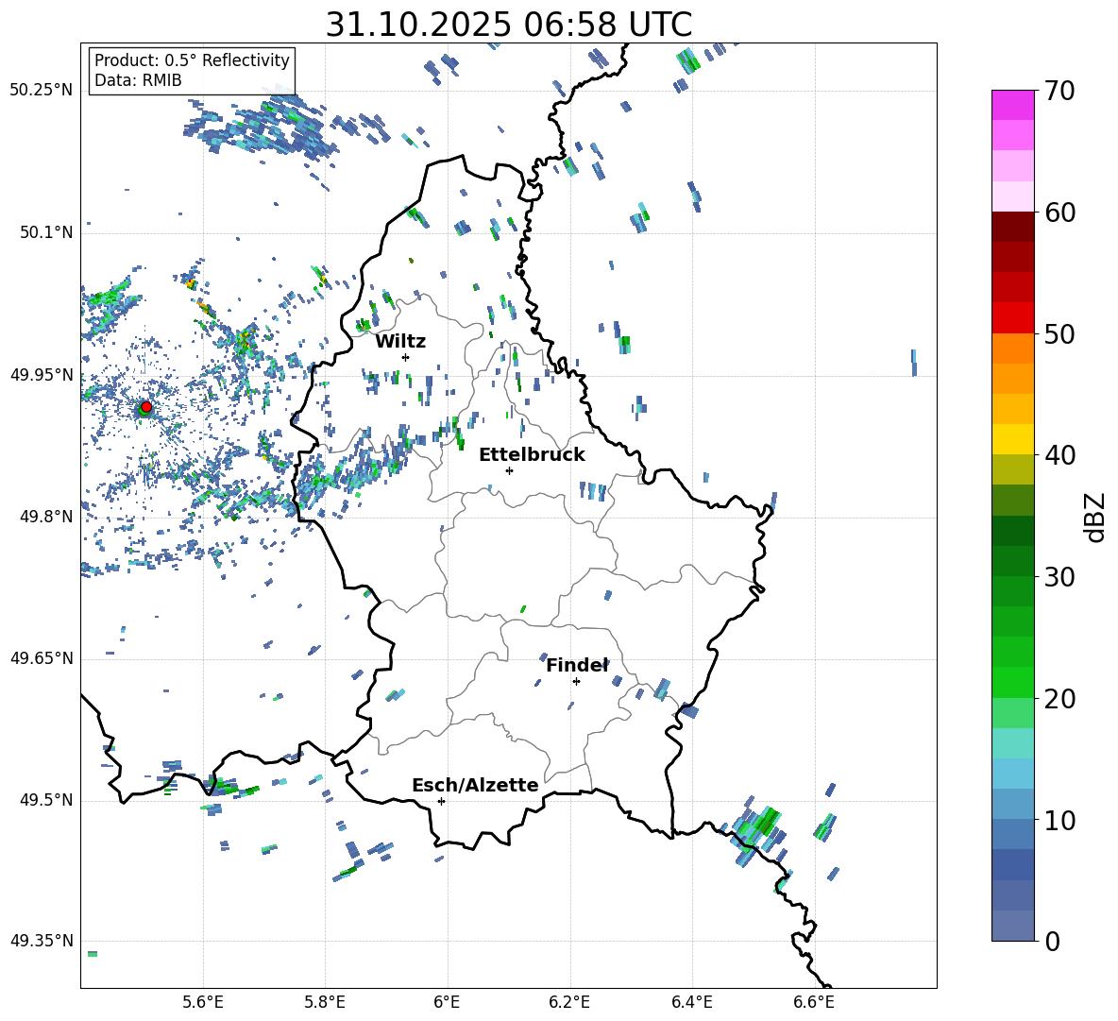Click the dBZ colorbar axis label

point(1095,517)
